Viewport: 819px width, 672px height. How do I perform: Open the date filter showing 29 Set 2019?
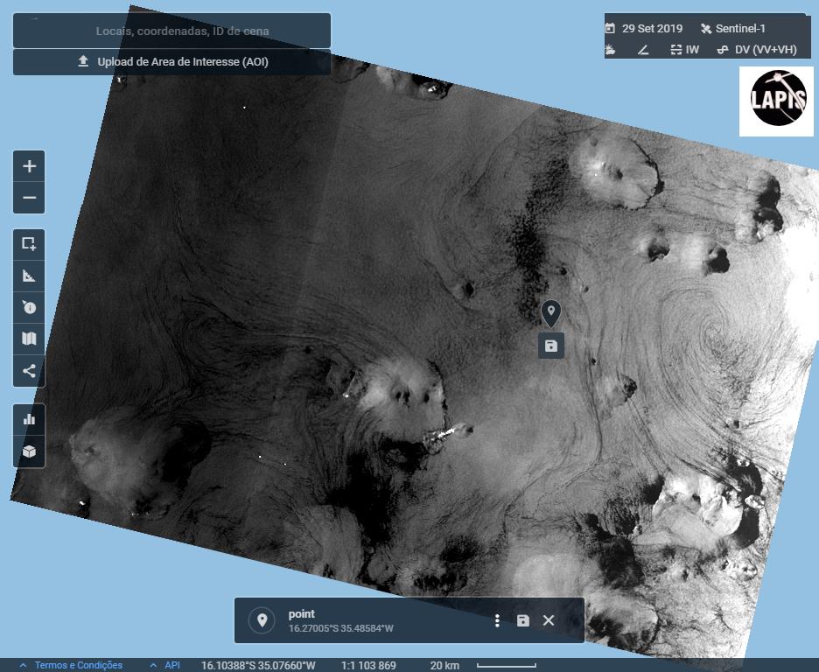tap(644, 28)
